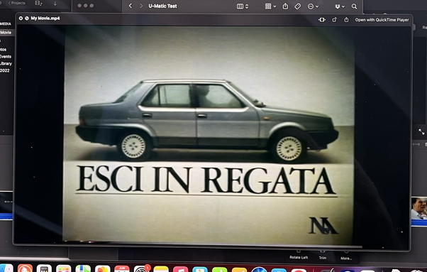Screen dimensions: 427x272
Task: Select iMovie Library in the sidebar
Action: tap(6, 63)
